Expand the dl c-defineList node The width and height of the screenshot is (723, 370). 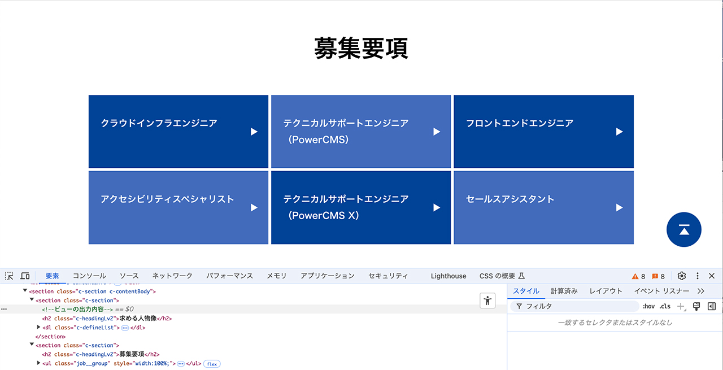pyautogui.click(x=38, y=327)
